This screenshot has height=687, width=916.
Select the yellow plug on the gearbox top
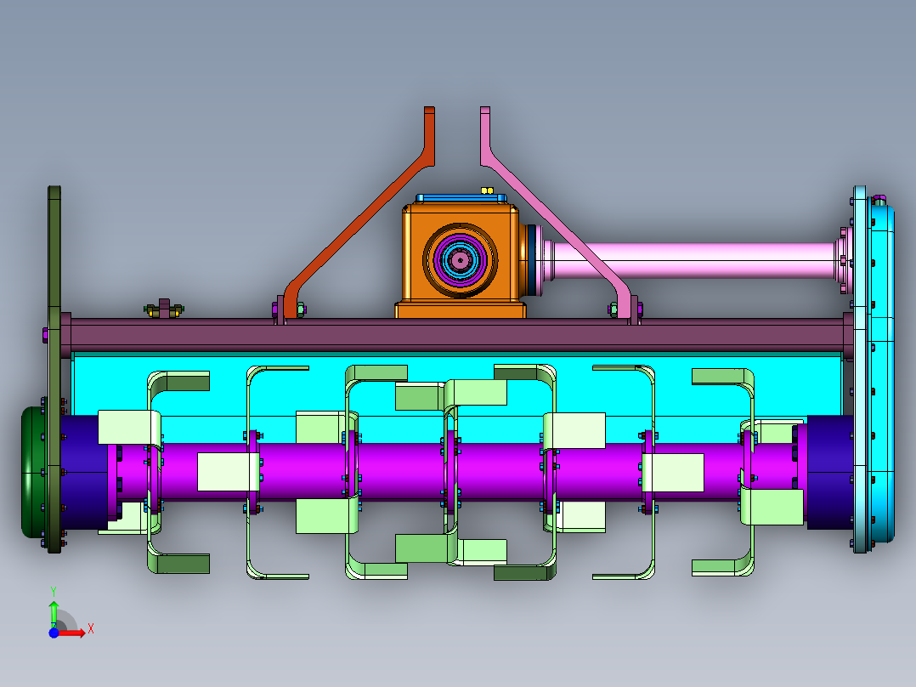pos(487,190)
